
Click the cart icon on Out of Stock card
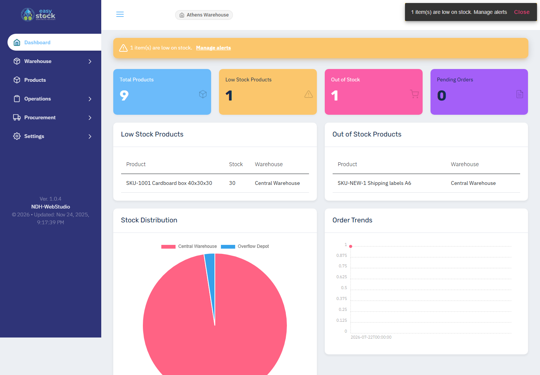click(x=414, y=94)
